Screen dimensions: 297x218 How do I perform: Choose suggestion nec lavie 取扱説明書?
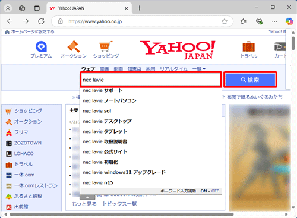151,141
